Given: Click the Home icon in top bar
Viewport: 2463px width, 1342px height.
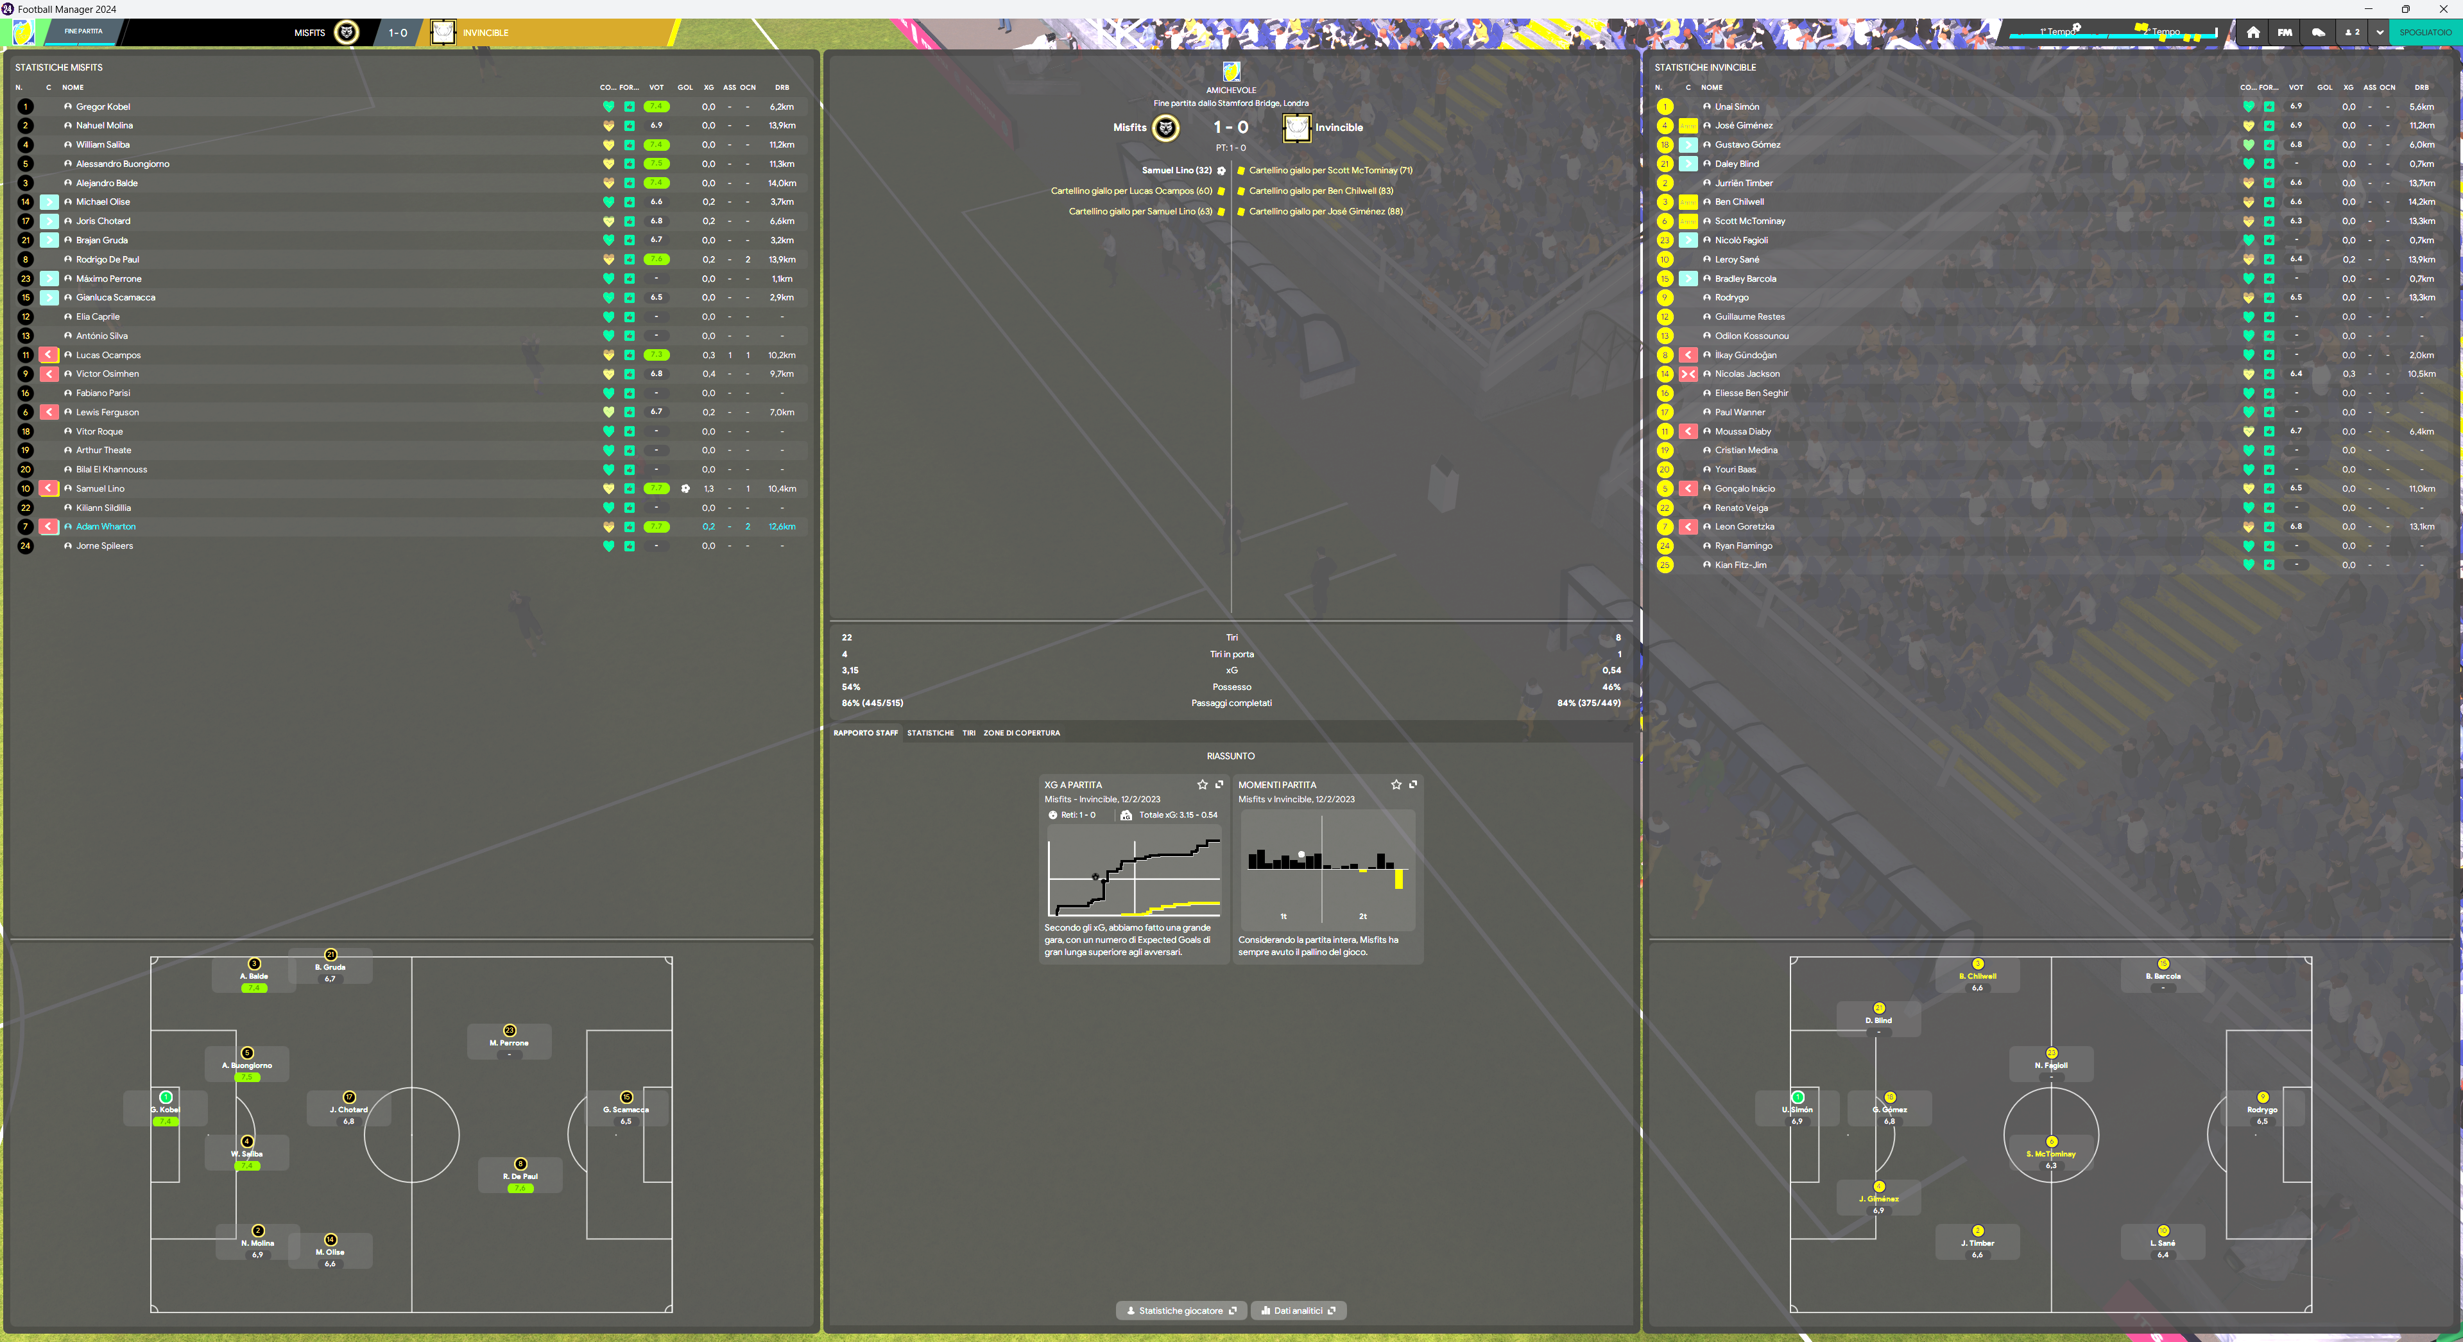Looking at the screenshot, I should [2253, 31].
